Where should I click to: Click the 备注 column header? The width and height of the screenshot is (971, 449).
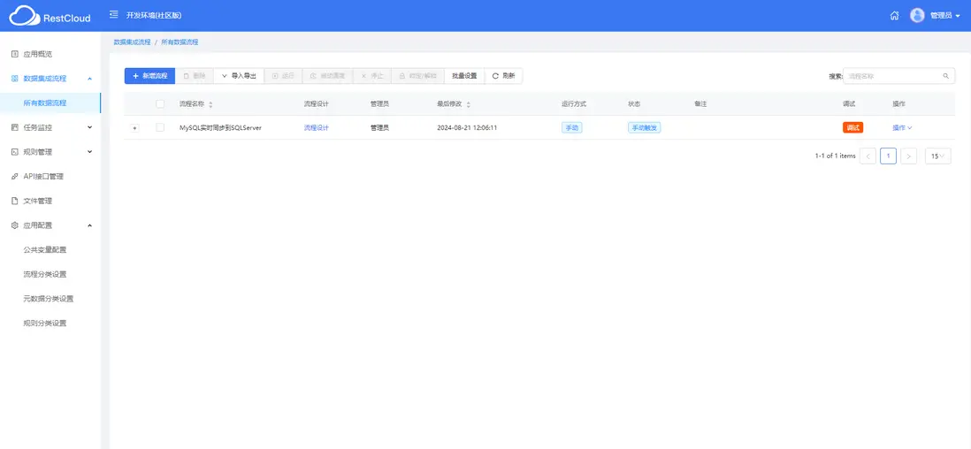[701, 104]
